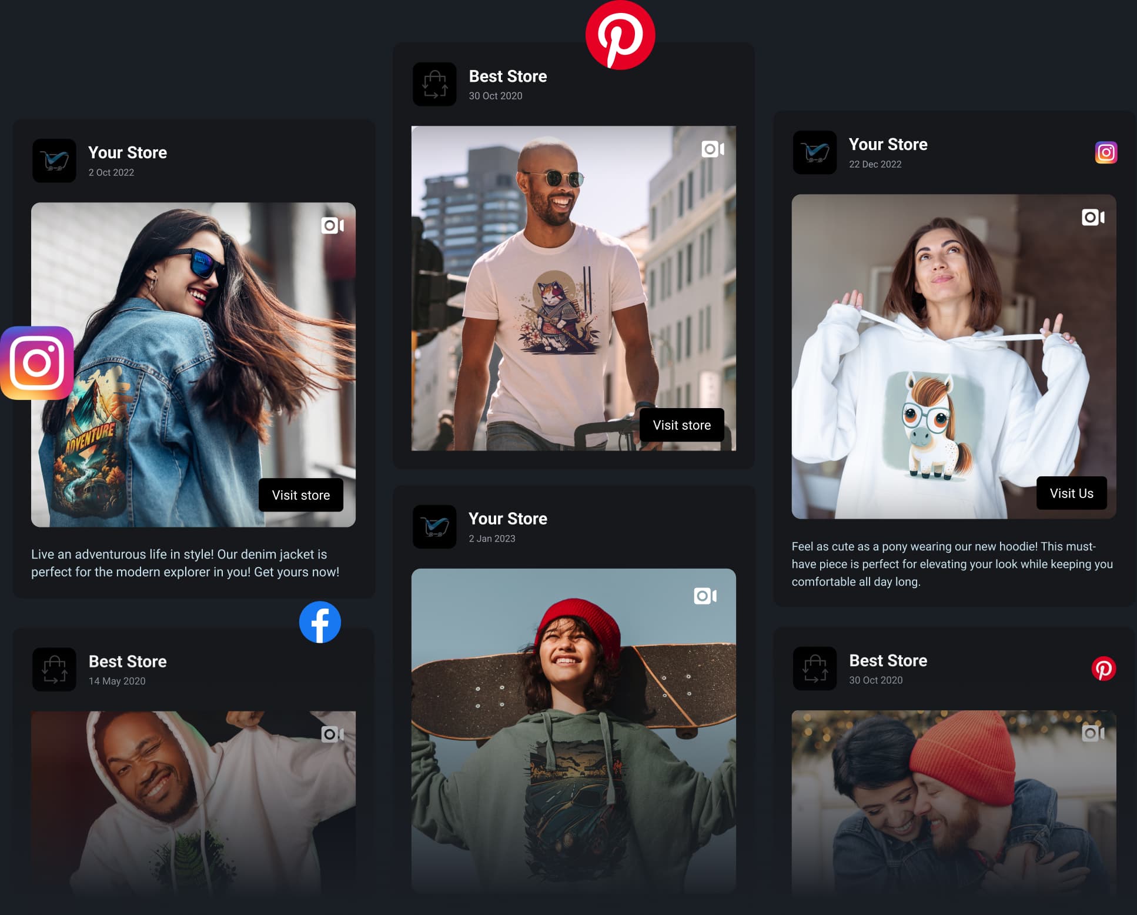1137x915 pixels.
Task: Click the Best Store avatar on the 14 May 2020 card
Action: [54, 669]
